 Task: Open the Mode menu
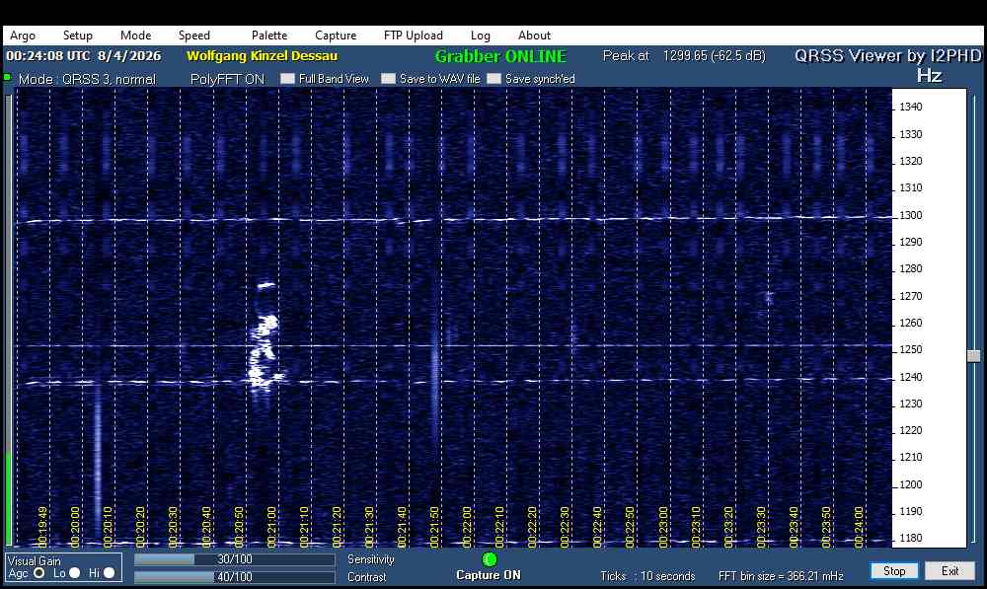pyautogui.click(x=135, y=36)
